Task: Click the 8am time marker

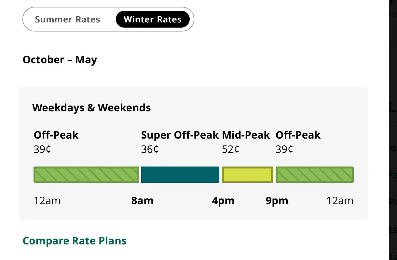Action: [x=143, y=201]
